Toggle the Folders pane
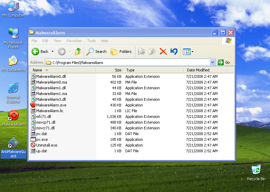The image size is (270, 192). [x=121, y=52]
